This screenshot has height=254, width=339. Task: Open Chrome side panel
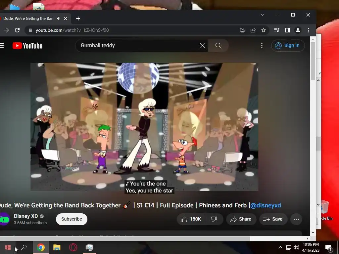[x=287, y=30]
